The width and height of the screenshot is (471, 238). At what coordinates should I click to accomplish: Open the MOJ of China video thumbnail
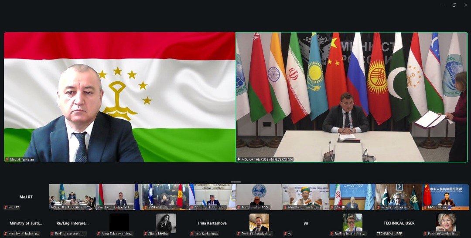click(x=445, y=197)
